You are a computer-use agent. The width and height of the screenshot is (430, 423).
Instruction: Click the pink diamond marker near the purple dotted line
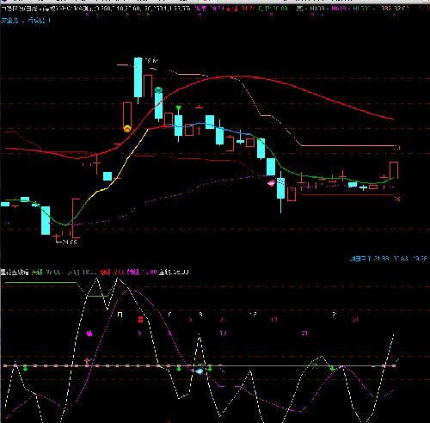click(x=271, y=182)
